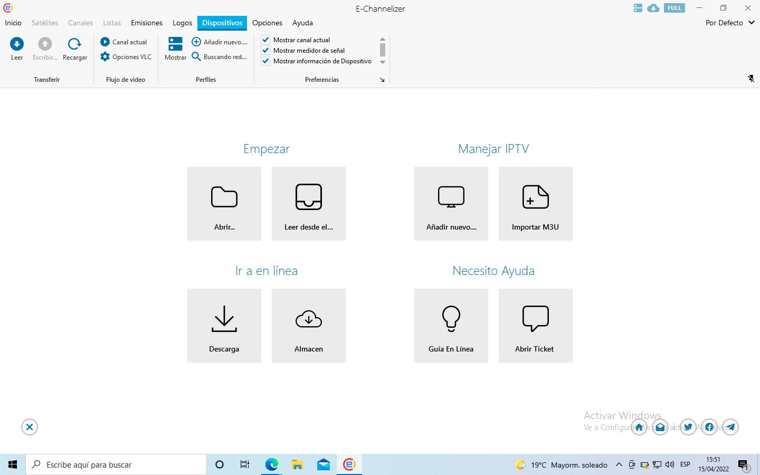Click the Windows taskbar search field
Viewport: 760px width, 475px height.
tap(116, 464)
